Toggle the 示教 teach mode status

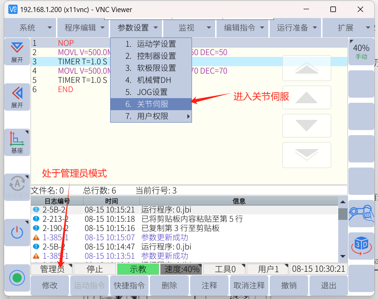(138, 269)
